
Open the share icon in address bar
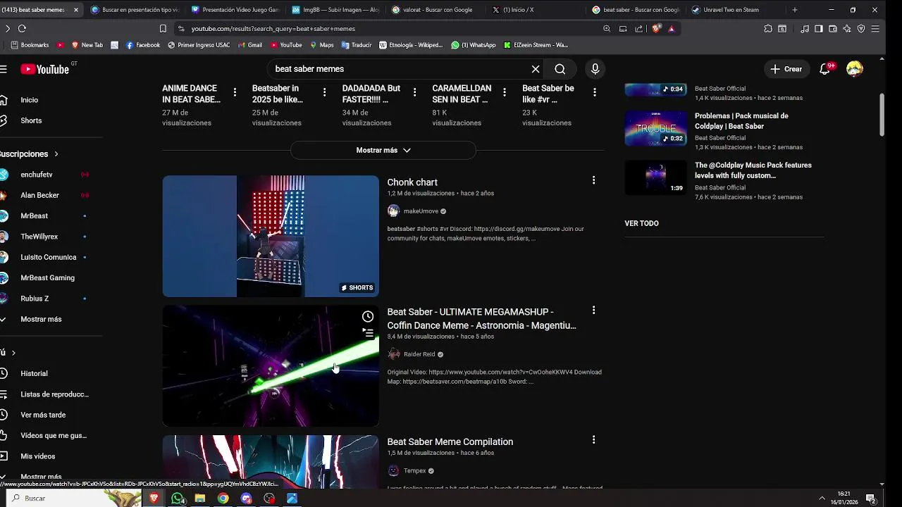(639, 29)
